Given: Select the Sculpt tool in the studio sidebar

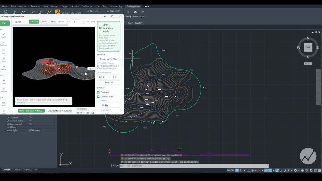Looking at the screenshot, I should point(4,35).
